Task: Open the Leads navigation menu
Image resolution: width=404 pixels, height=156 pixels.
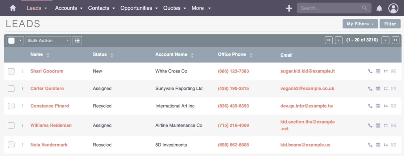Action: [x=37, y=8]
